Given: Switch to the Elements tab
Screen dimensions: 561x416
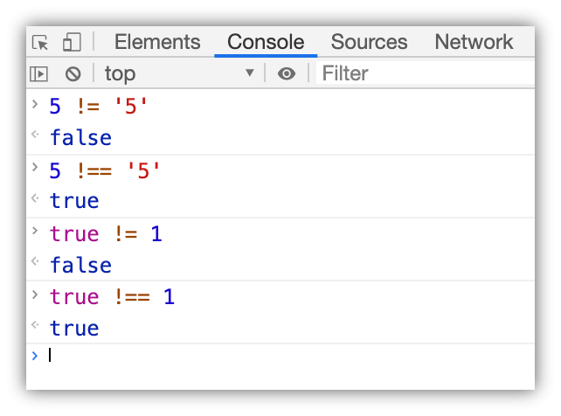Looking at the screenshot, I should 157,42.
